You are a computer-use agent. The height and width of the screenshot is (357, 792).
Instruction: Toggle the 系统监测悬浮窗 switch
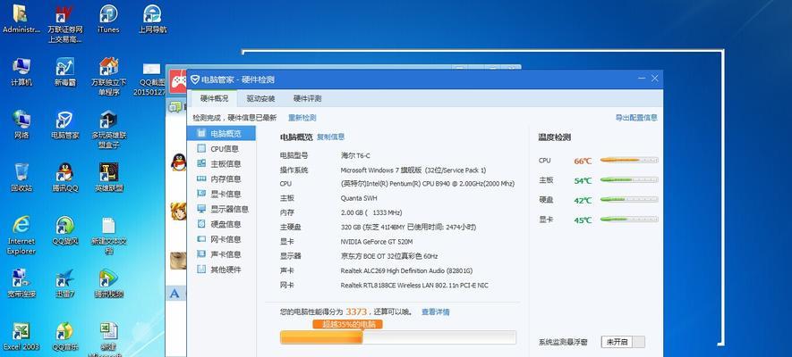tap(623, 342)
